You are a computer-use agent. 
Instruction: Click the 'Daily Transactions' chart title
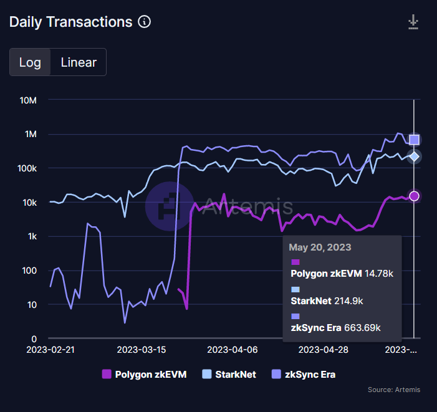pyautogui.click(x=71, y=22)
